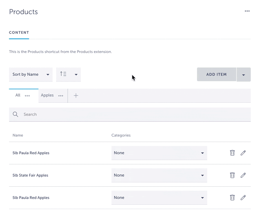Delete the last 5lb Paula Red Apples item
This screenshot has width=259, height=215.
232,197
